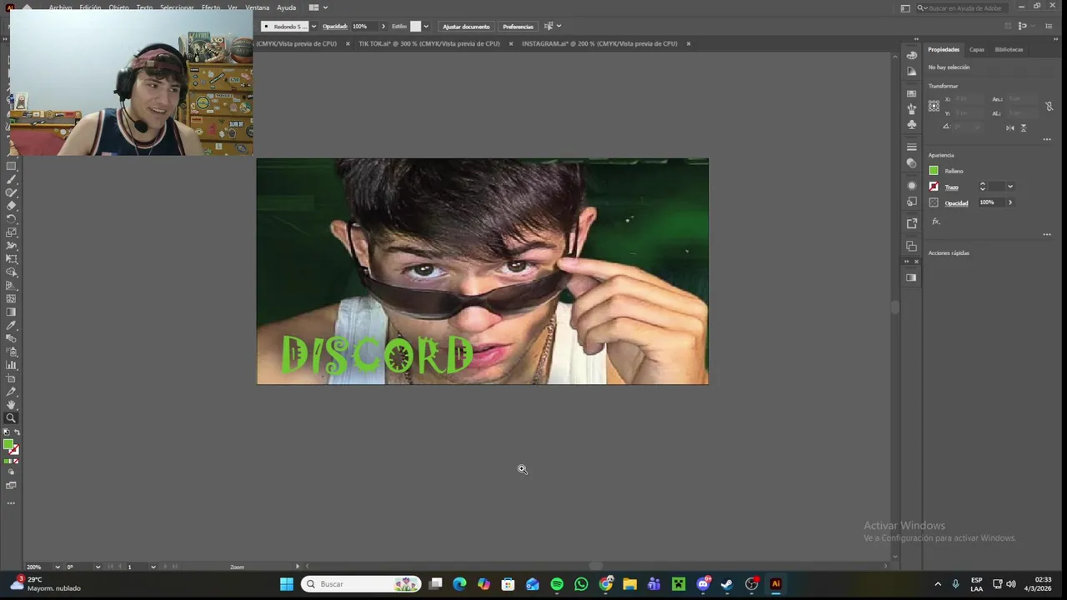Image resolution: width=1067 pixels, height=600 pixels.
Task: Change the screen mode button
Action: tap(11, 486)
